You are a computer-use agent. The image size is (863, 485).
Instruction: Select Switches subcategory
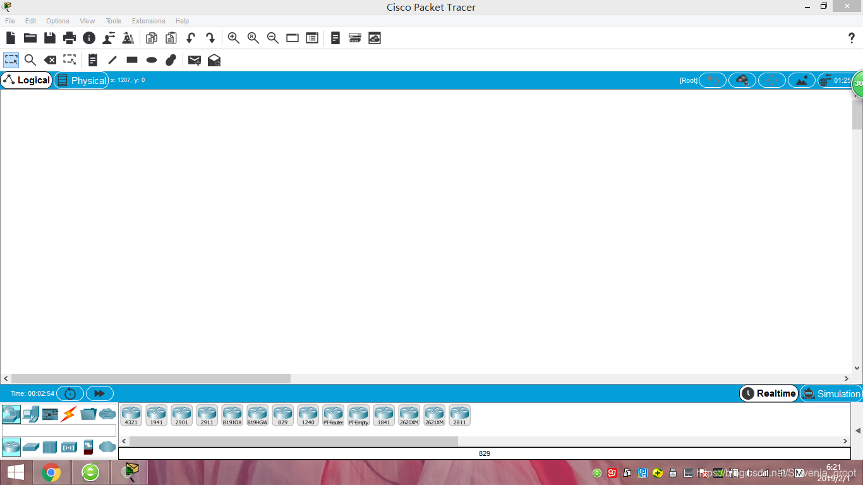31,446
